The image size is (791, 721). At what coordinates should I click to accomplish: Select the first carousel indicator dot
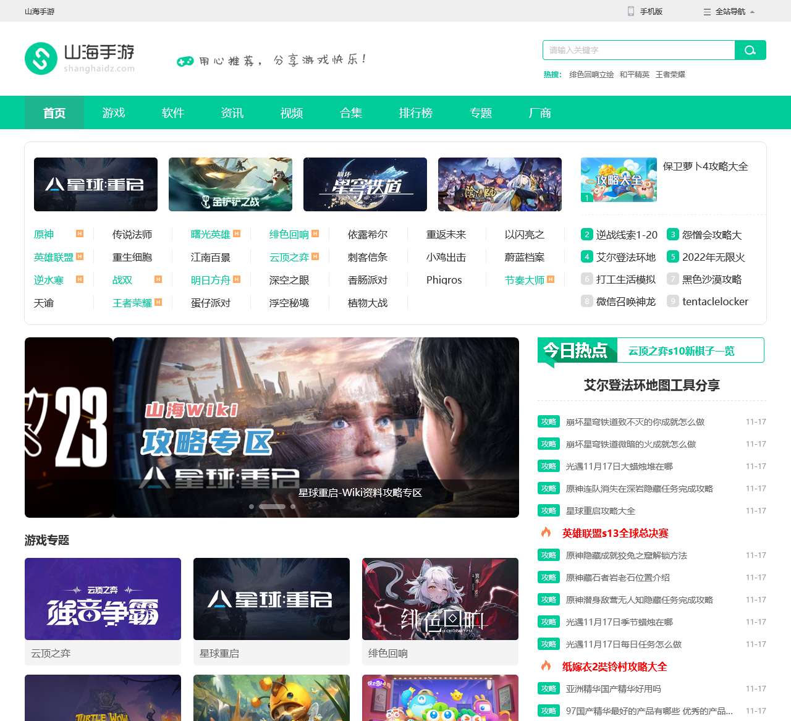coord(252,507)
